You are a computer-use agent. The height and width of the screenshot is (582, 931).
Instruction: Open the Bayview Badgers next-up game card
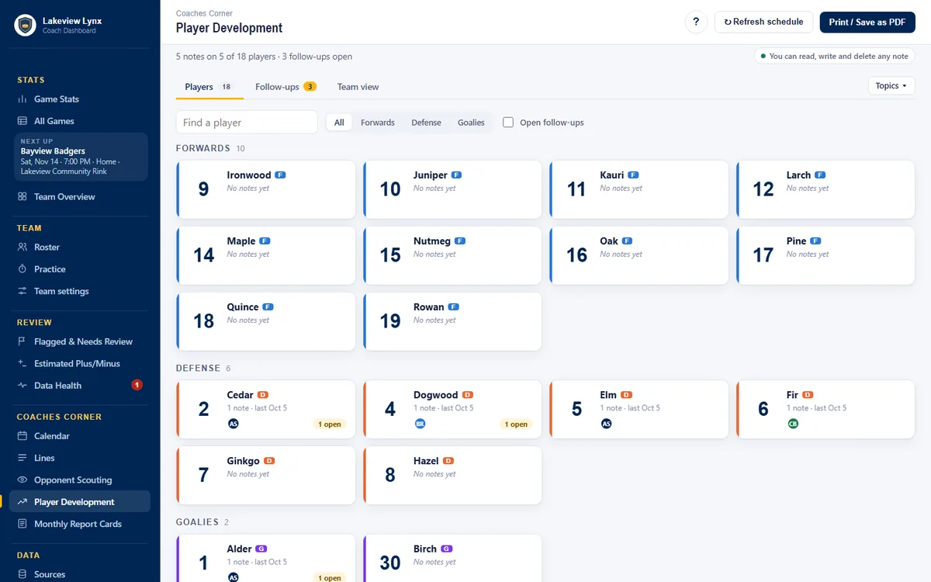(x=81, y=158)
